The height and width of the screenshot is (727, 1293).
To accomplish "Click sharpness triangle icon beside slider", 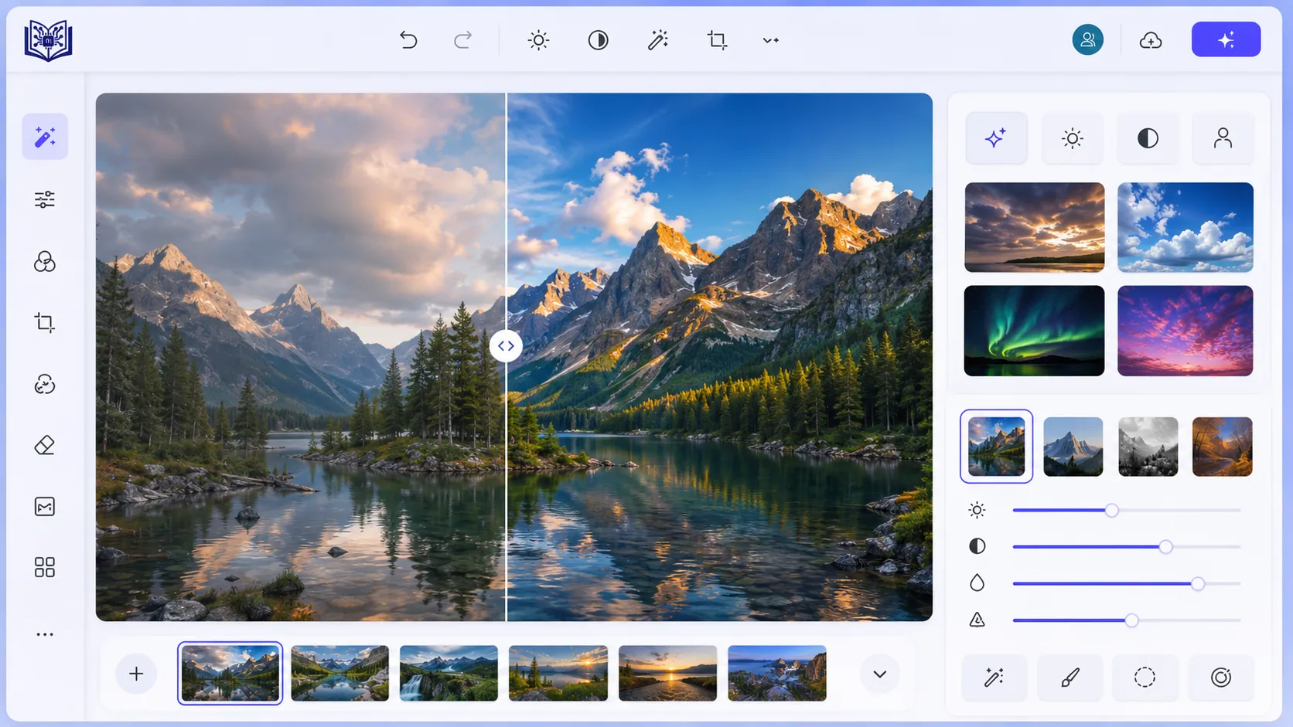I will 977,620.
